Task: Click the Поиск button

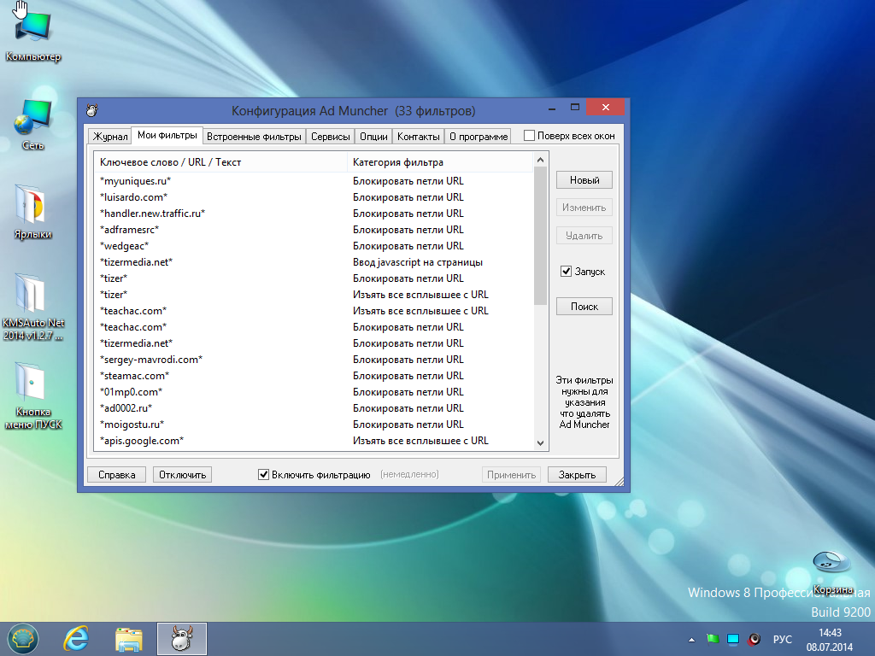Action: tap(584, 307)
